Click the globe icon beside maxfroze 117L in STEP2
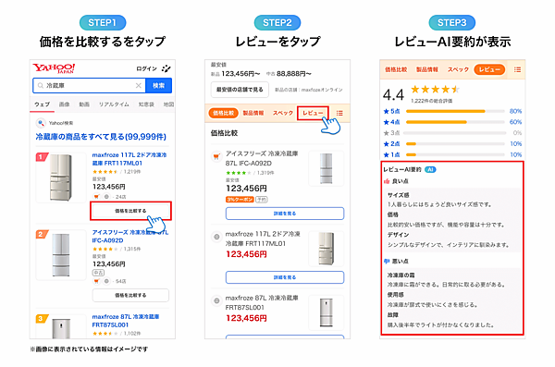The image size is (555, 367). click(x=216, y=237)
